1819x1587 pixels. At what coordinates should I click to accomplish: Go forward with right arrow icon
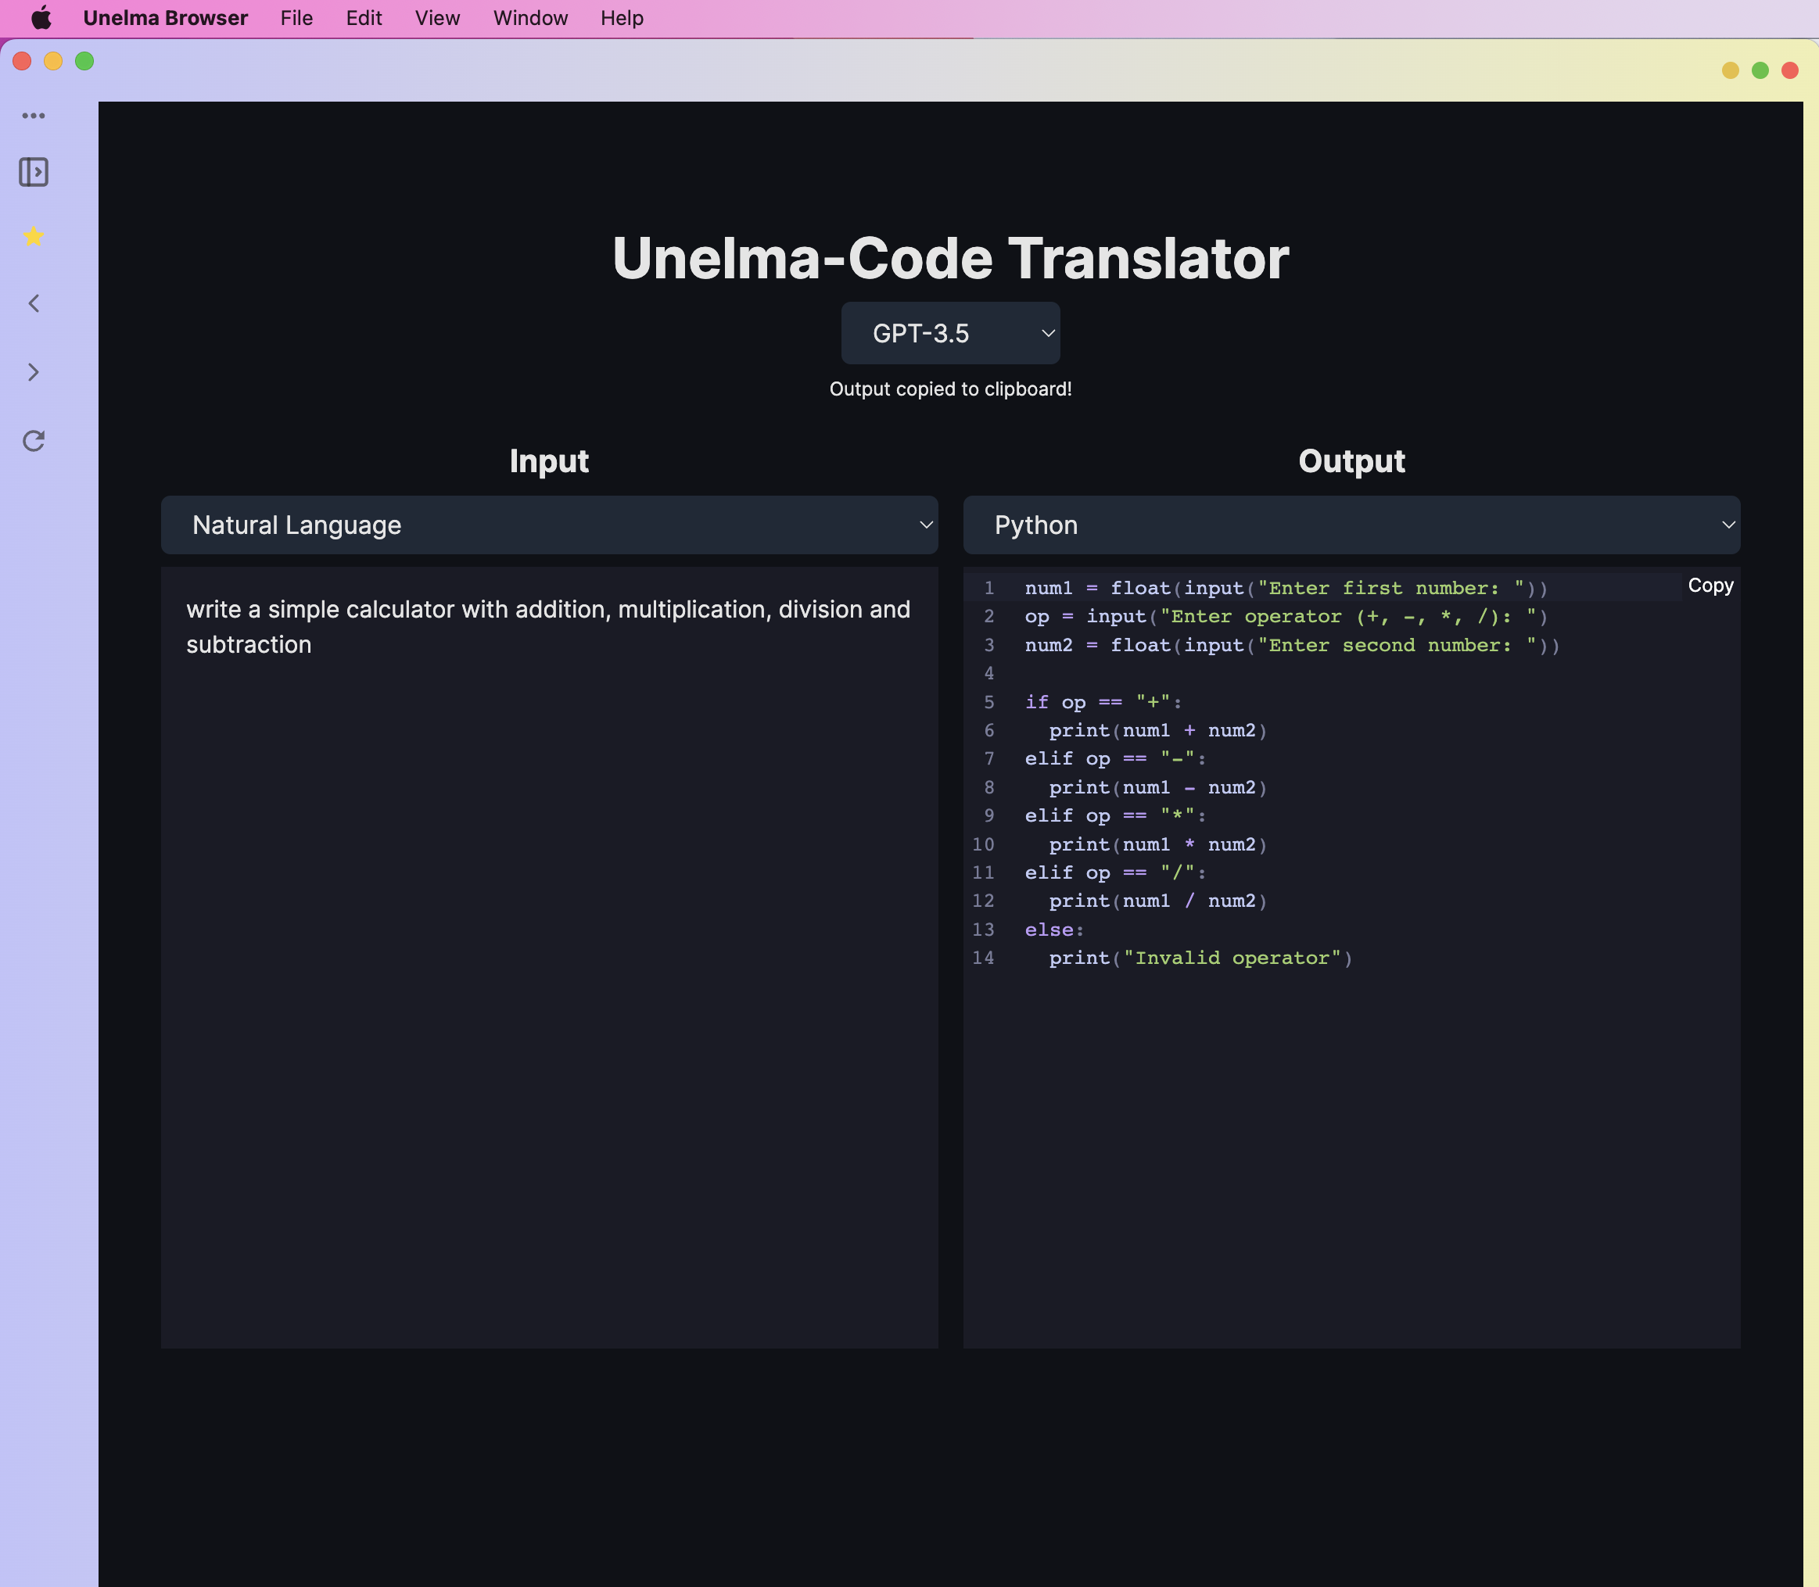pyautogui.click(x=34, y=372)
